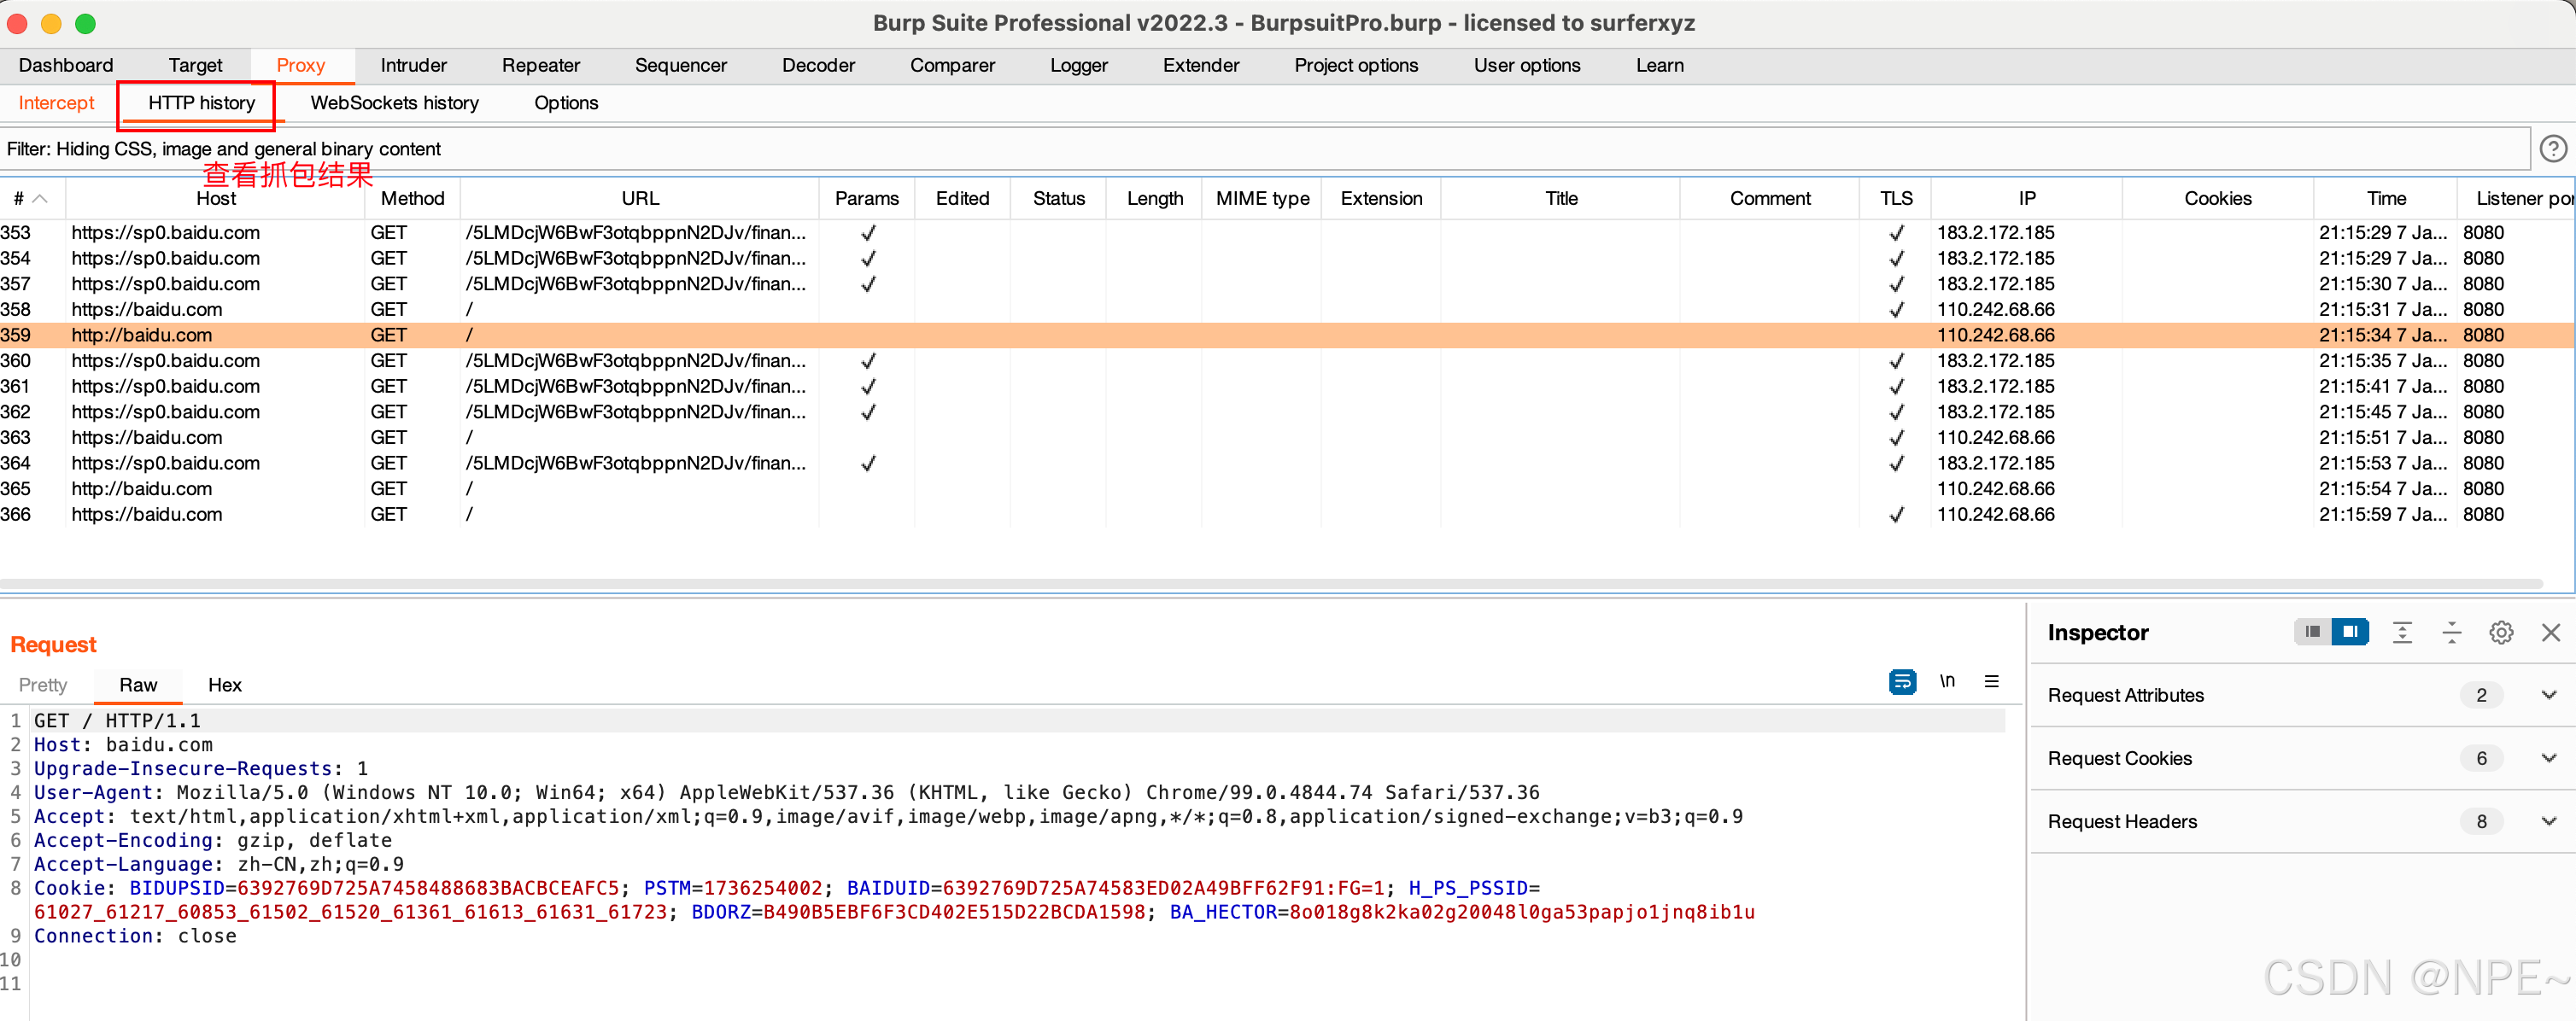Image resolution: width=2576 pixels, height=1021 pixels.
Task: Expand the Request Headers section
Action: click(x=2548, y=821)
